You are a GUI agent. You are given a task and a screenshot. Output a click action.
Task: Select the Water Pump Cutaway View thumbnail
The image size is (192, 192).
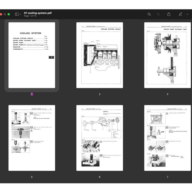tap(167, 55)
